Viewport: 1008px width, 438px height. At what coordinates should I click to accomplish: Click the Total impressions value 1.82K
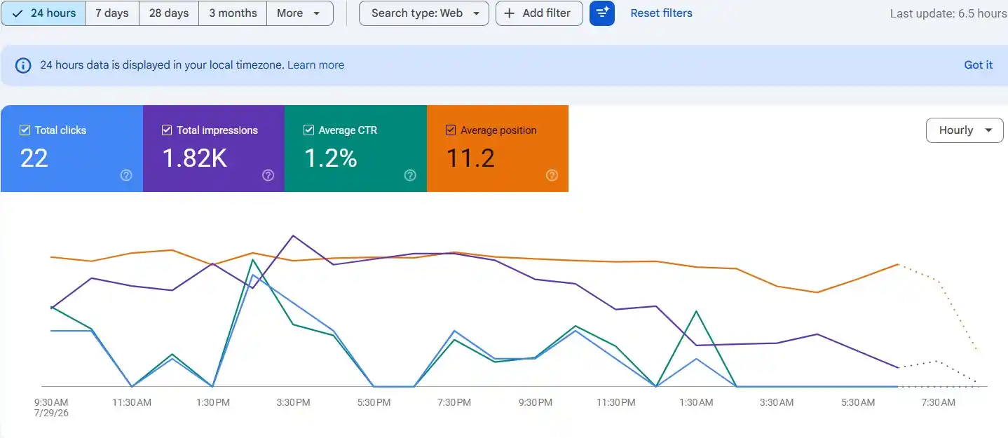pyautogui.click(x=194, y=158)
